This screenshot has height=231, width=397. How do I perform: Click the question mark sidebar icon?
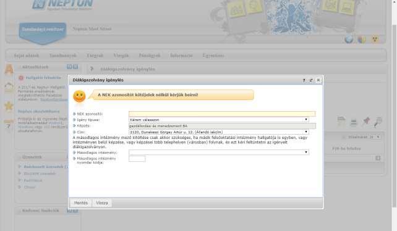[x=8, y=124]
